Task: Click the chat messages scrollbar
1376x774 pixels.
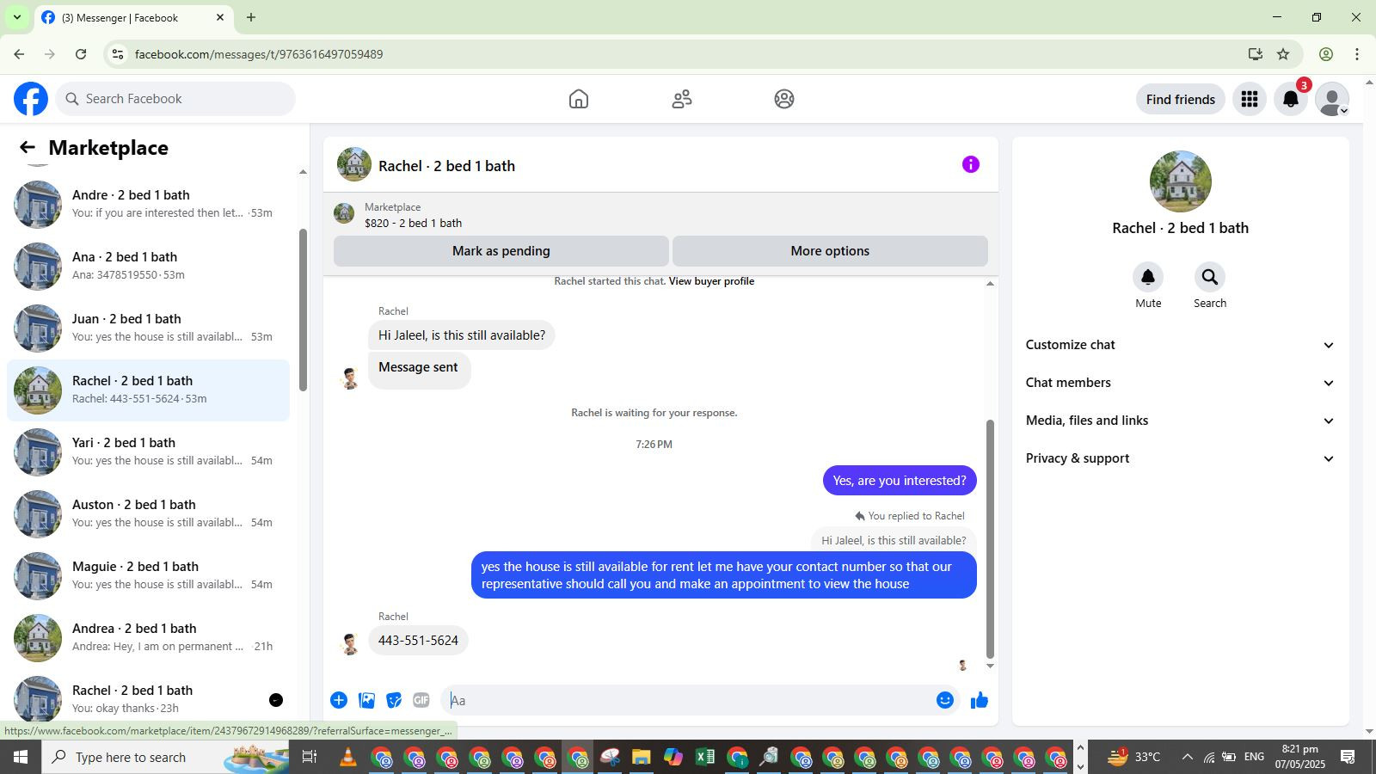Action: click(990, 538)
